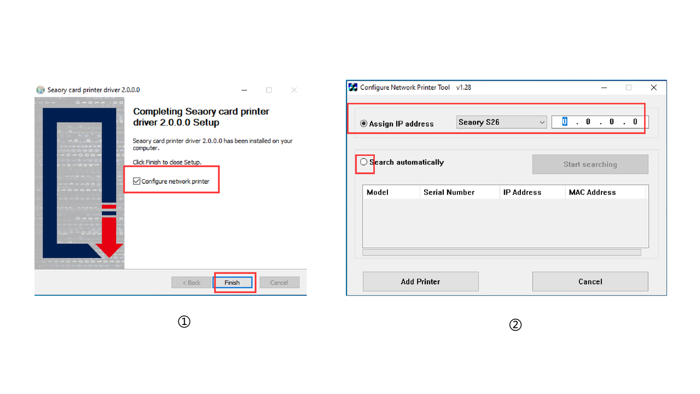Select the Search automatically radio button
700x394 pixels.
tap(364, 162)
